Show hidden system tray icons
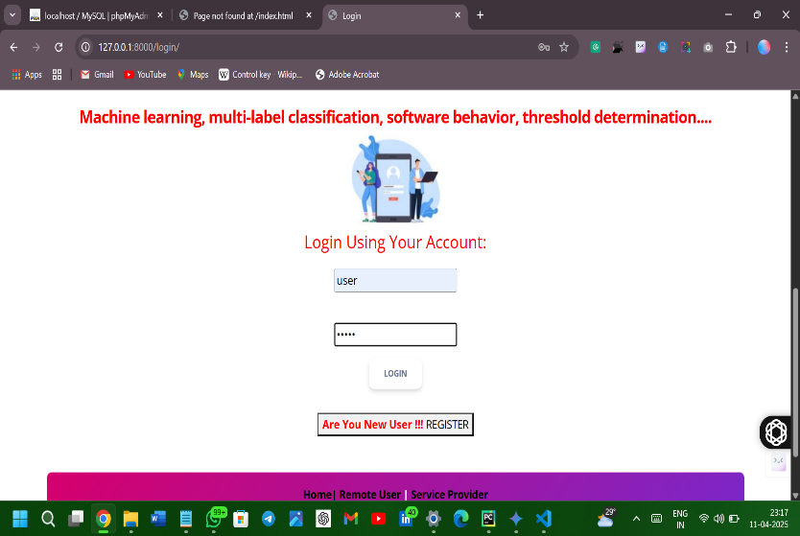 [636, 519]
